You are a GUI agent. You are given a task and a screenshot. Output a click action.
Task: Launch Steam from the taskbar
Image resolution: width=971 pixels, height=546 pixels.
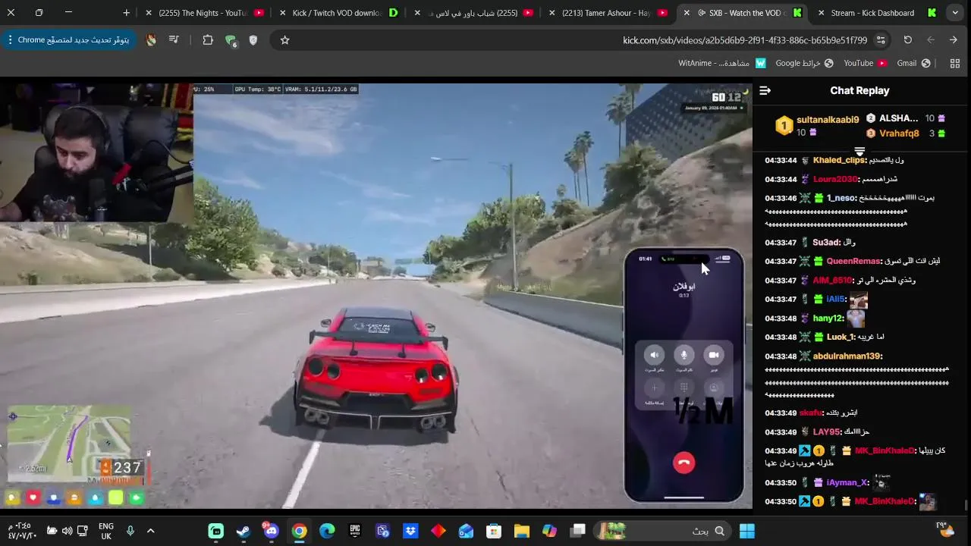click(244, 531)
